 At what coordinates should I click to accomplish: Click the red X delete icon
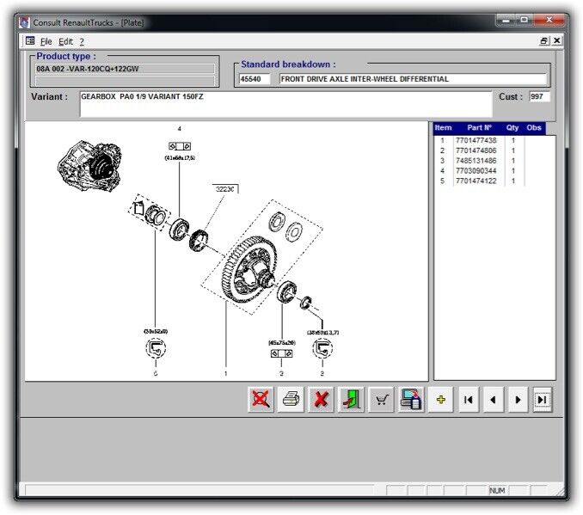point(321,400)
